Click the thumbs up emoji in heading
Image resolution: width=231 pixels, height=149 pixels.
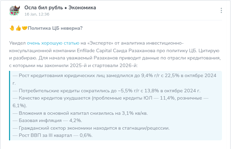pyautogui.click(x=18, y=28)
